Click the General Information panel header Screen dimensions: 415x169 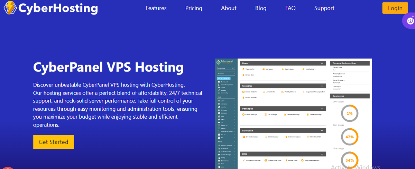[350, 63]
